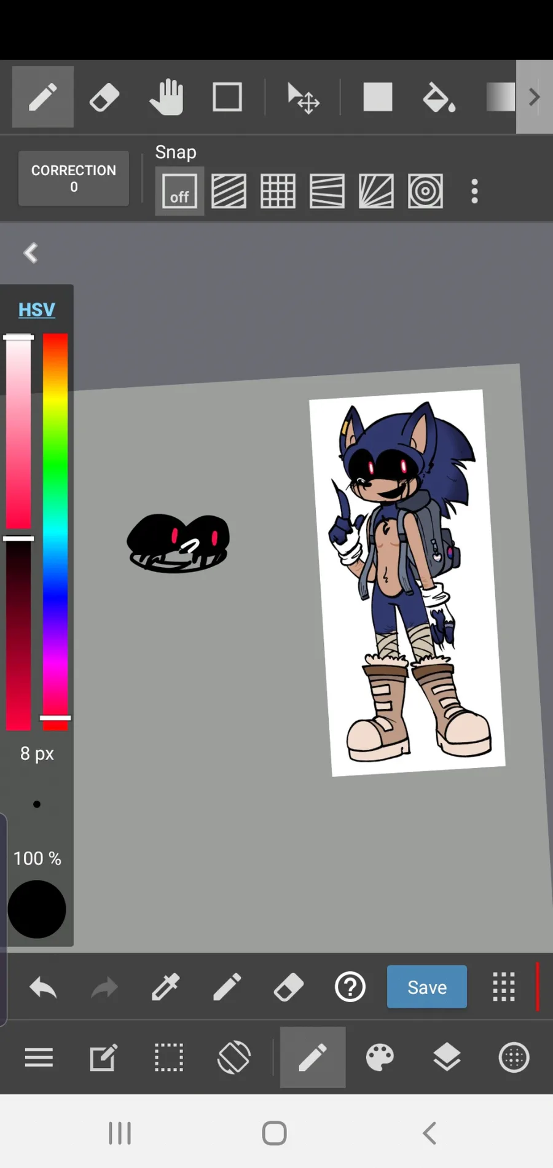The image size is (553, 1168).
Task: Open the selection dashed-square menu
Action: [168, 1057]
